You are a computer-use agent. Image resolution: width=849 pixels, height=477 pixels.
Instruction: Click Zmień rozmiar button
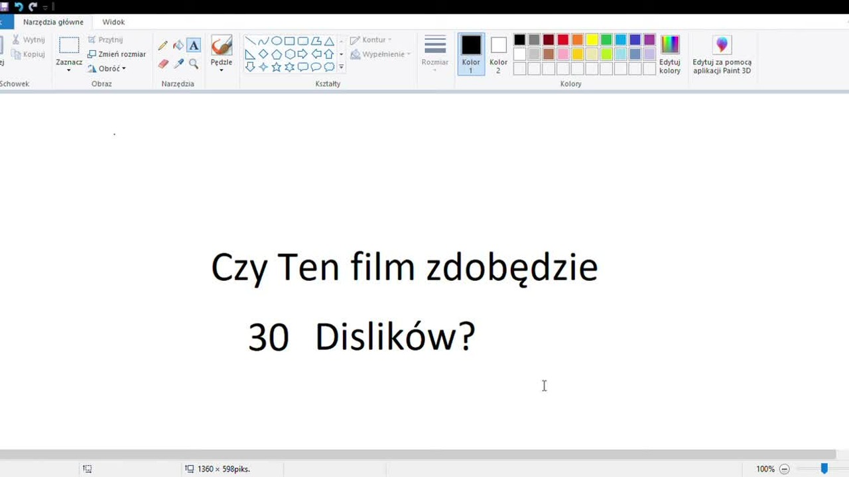pyautogui.click(x=117, y=54)
